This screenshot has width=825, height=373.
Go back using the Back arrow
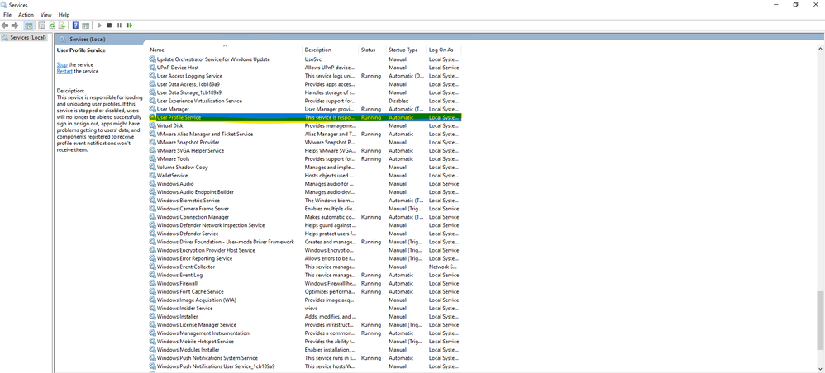tap(5, 26)
